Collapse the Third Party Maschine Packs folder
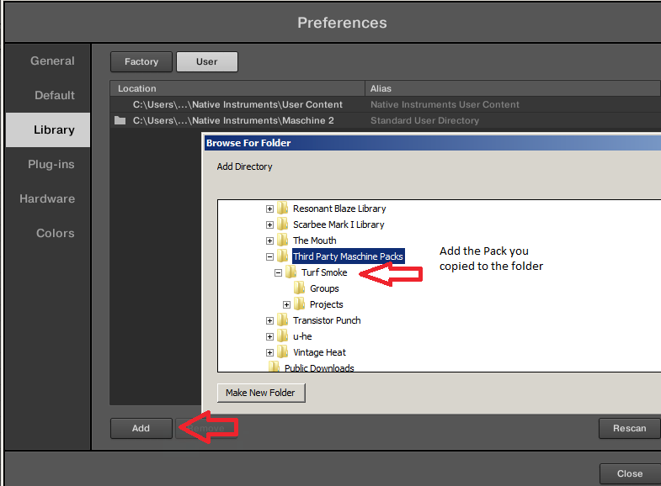This screenshot has width=661, height=486. (269, 256)
